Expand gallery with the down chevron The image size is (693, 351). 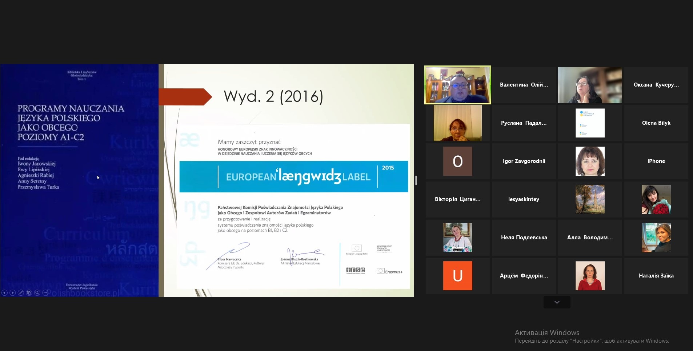[x=557, y=302]
